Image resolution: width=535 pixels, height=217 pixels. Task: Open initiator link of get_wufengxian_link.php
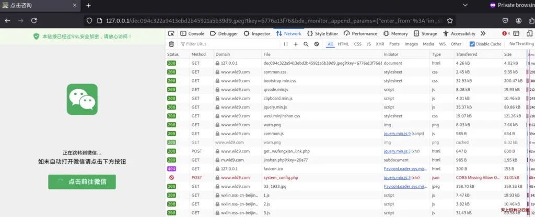tap(397, 151)
